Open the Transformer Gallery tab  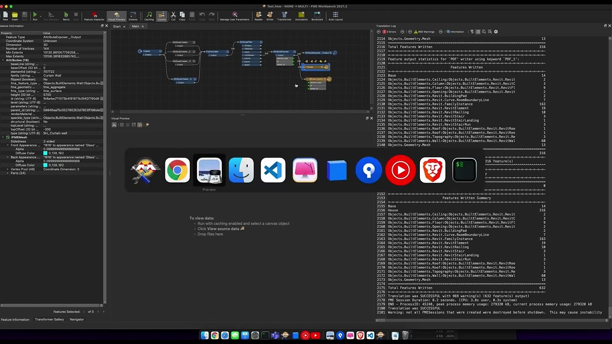coord(49,320)
